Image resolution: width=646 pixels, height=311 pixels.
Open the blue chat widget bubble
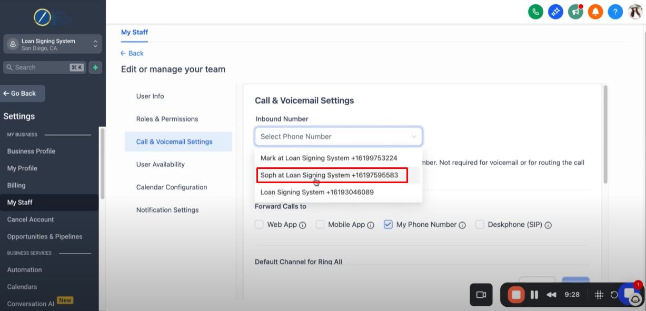tap(631, 295)
